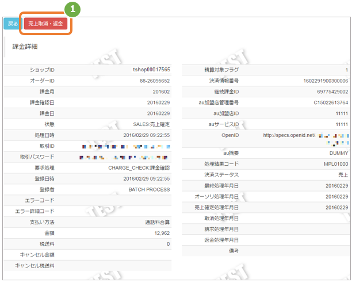352x282 pixels.
Task: Click the 登録日時 label
Action: click(44, 178)
